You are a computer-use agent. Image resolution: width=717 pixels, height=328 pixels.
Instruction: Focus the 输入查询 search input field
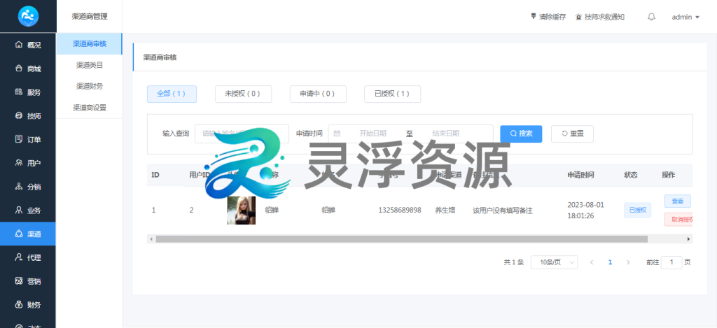[x=242, y=134]
